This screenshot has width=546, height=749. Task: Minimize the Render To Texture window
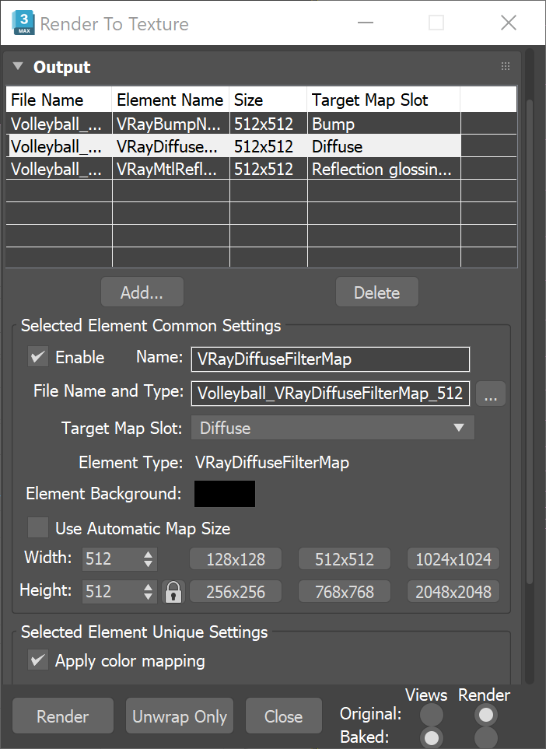tap(365, 23)
